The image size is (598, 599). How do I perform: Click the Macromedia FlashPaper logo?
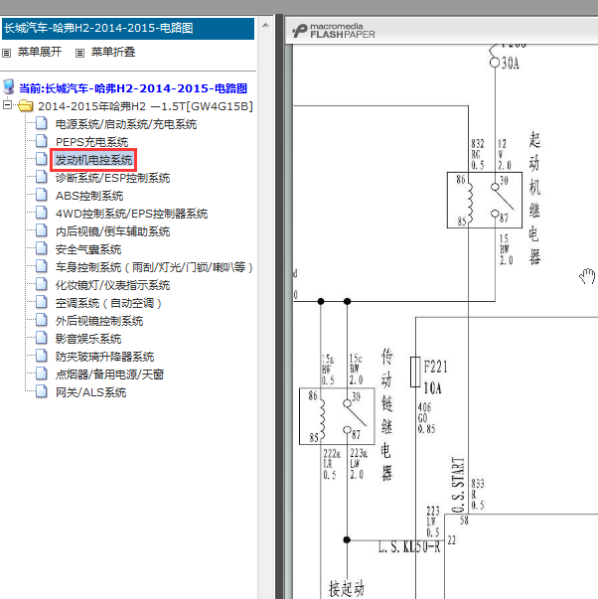pos(334,31)
